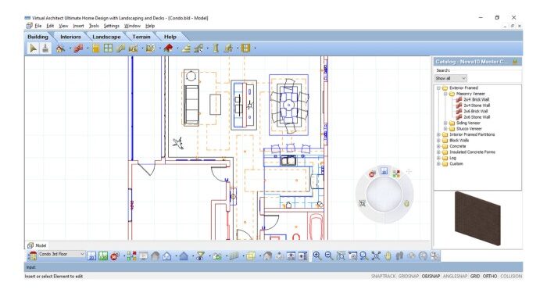Select the Columns tool icon
The width and height of the screenshot is (547, 293).
(216, 48)
